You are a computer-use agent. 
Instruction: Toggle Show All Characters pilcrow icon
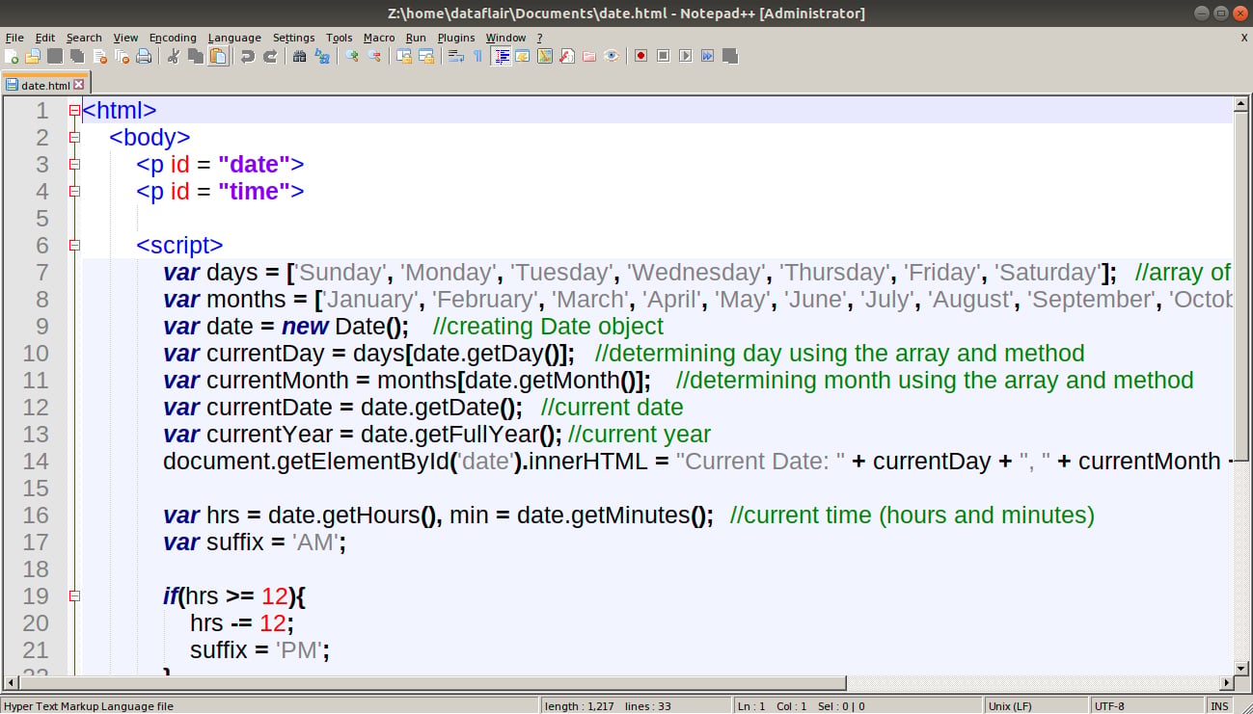(x=477, y=56)
